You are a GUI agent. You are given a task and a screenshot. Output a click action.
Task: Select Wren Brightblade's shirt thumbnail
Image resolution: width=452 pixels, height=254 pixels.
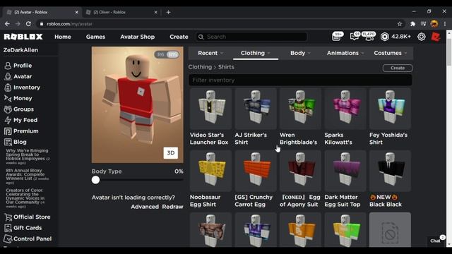[300, 109]
